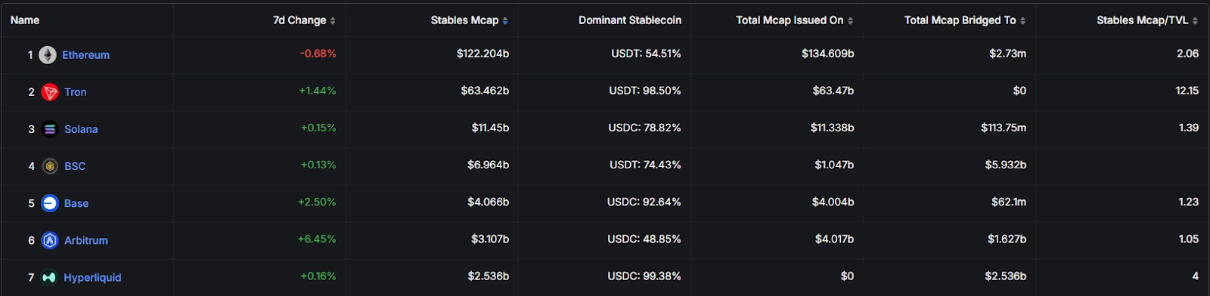Screen dimensions: 1210x296
Task: Click USDC: 99.38% dominant stablecoin cell
Action: tap(644, 276)
